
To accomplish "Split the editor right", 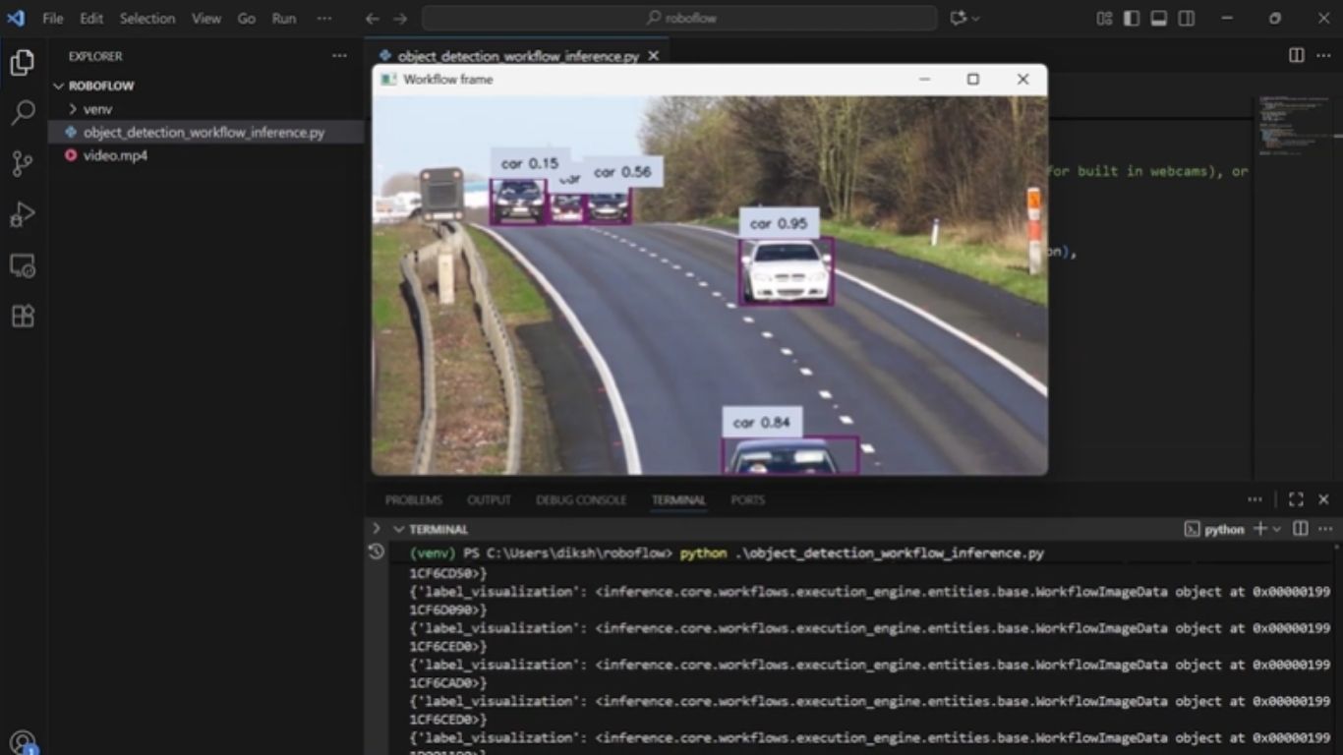I will (1297, 56).
